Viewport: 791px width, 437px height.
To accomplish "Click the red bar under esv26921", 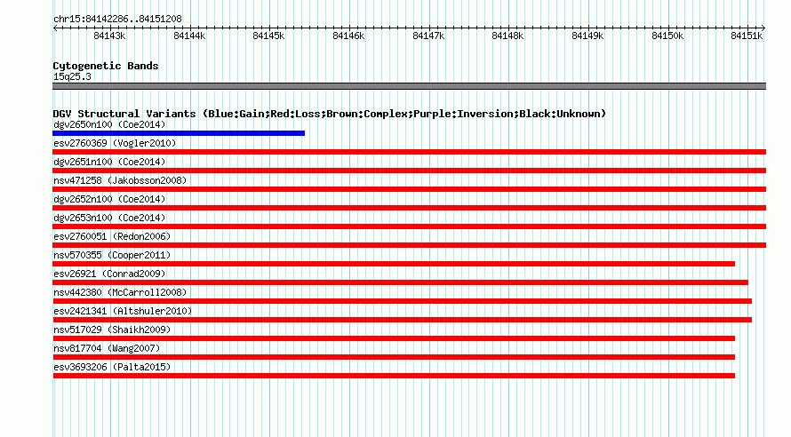I will (x=400, y=282).
